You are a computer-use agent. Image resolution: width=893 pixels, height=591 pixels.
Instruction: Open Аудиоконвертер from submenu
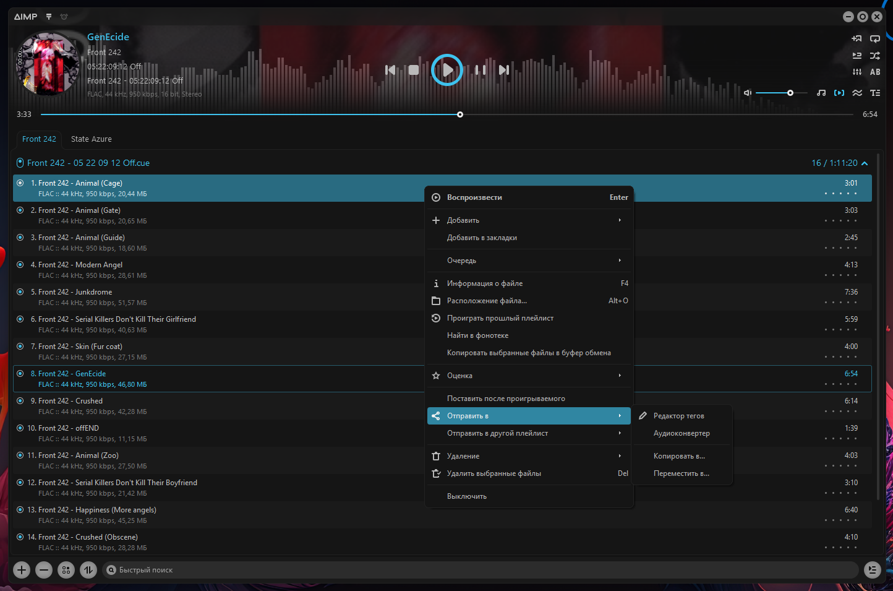(x=683, y=433)
